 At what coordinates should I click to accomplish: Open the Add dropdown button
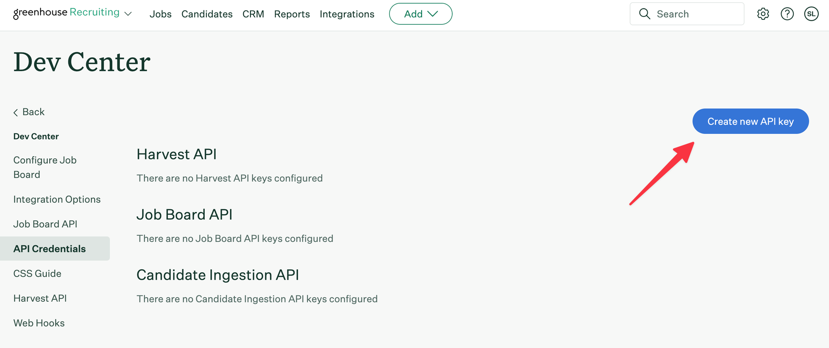coord(420,14)
